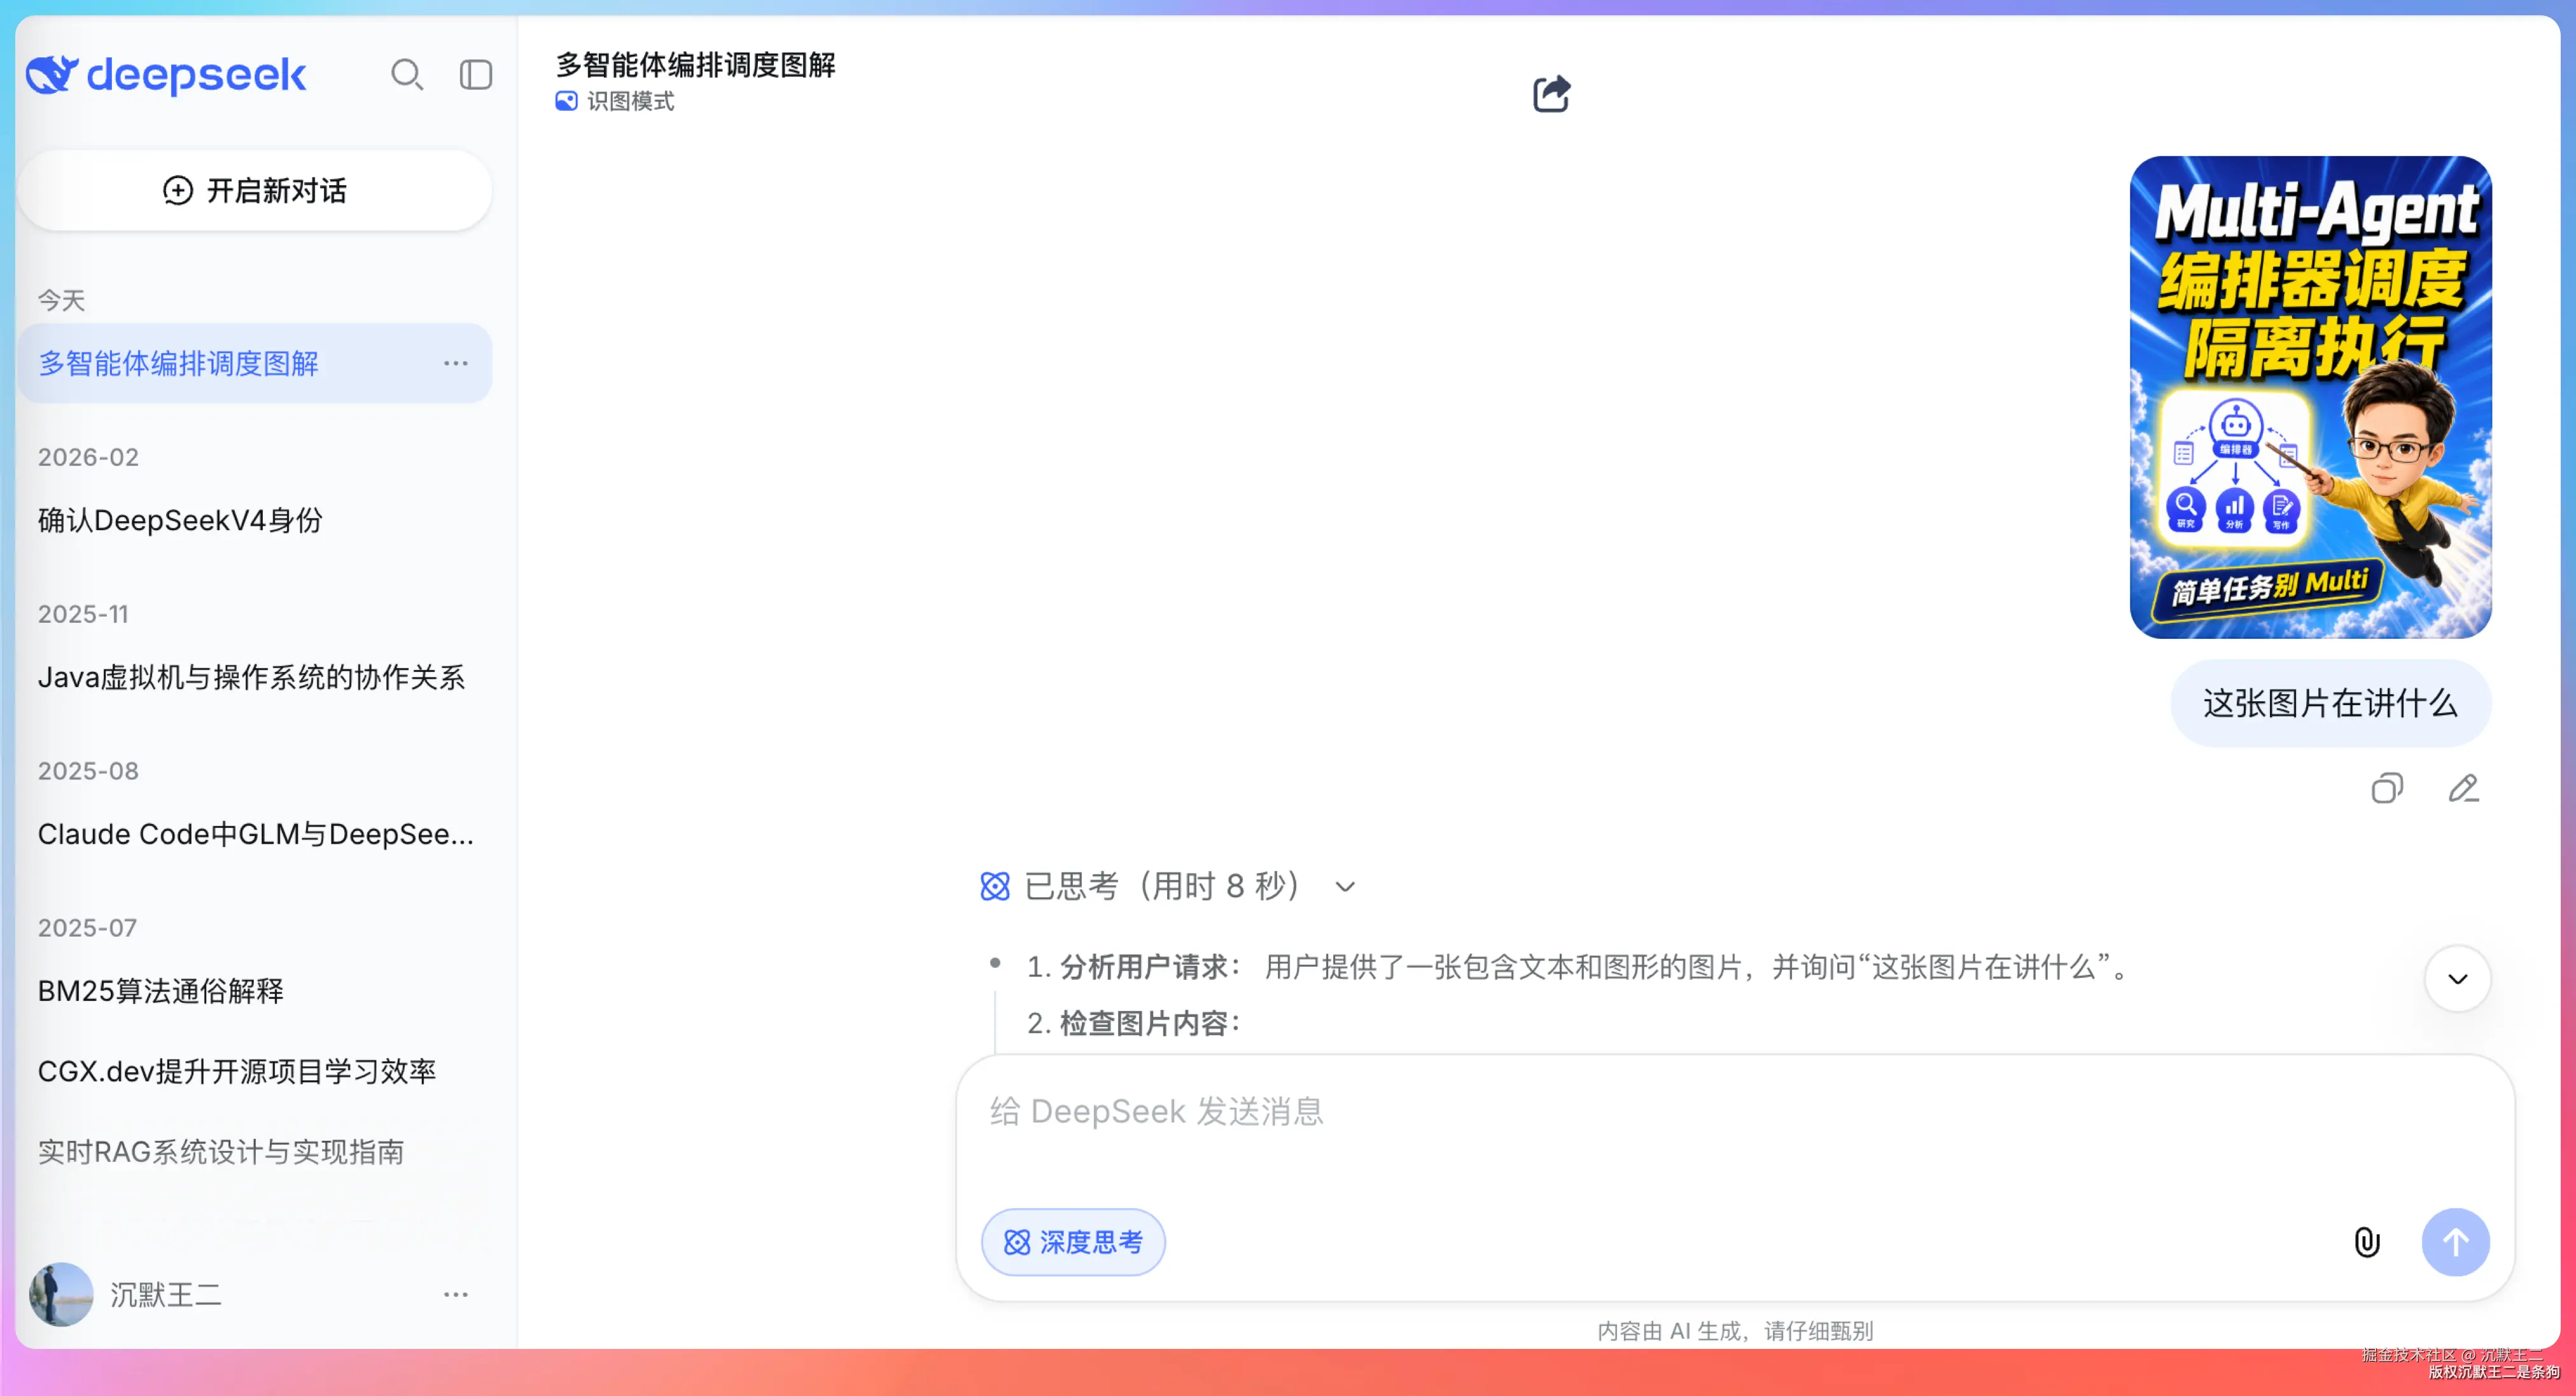Click the deepseek whale logo
This screenshot has width=2576, height=1396.
pyautogui.click(x=52, y=75)
